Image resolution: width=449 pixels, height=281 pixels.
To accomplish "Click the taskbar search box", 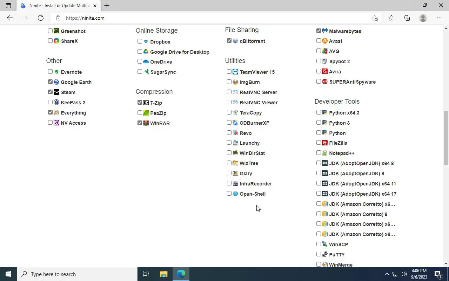I will pyautogui.click(x=77, y=274).
